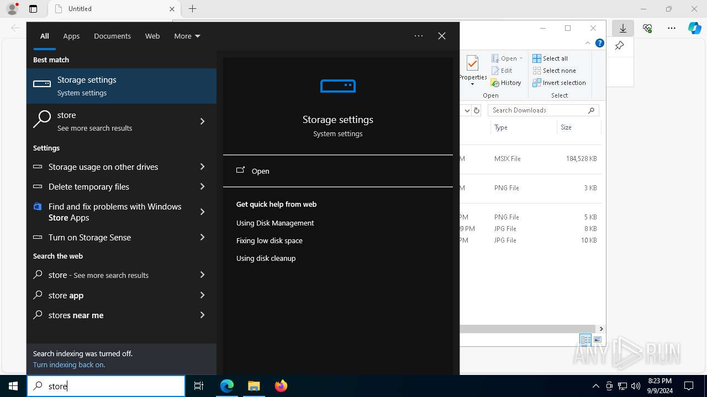The width and height of the screenshot is (707, 397).
Task: Show hidden system tray icons
Action: click(x=595, y=386)
